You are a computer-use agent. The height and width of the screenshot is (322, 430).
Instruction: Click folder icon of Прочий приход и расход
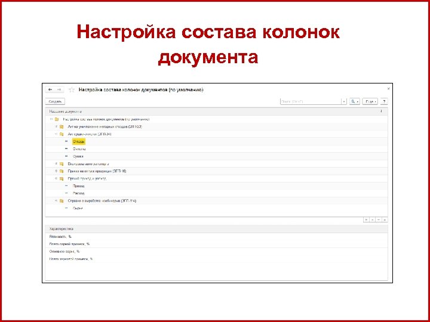click(62, 178)
